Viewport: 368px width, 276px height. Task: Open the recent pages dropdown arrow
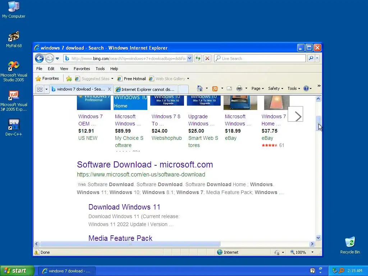click(x=57, y=59)
